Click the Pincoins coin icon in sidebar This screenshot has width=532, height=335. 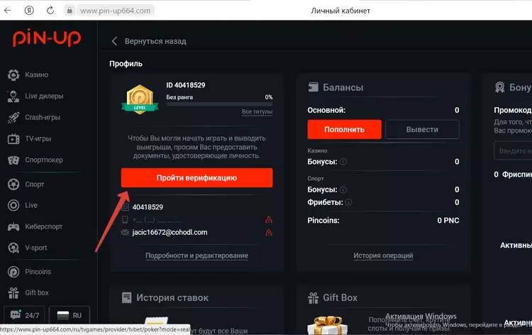click(13, 272)
